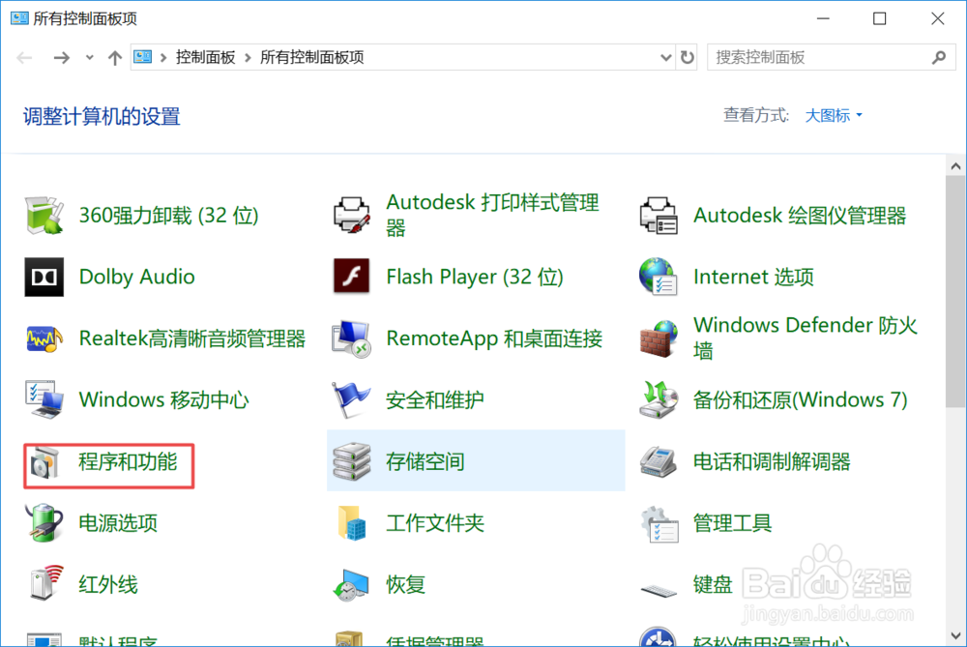This screenshot has width=967, height=647.
Task: Select 所有控制面板项 in the breadcrumb
Action: click(x=312, y=57)
